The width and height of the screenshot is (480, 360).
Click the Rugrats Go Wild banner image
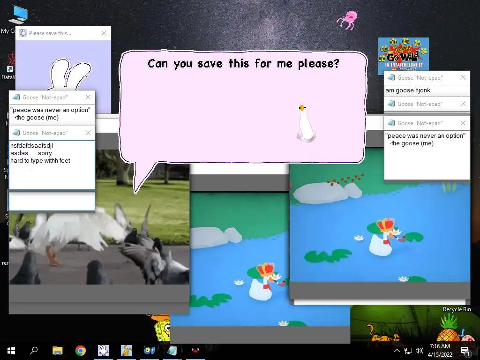pyautogui.click(x=404, y=54)
